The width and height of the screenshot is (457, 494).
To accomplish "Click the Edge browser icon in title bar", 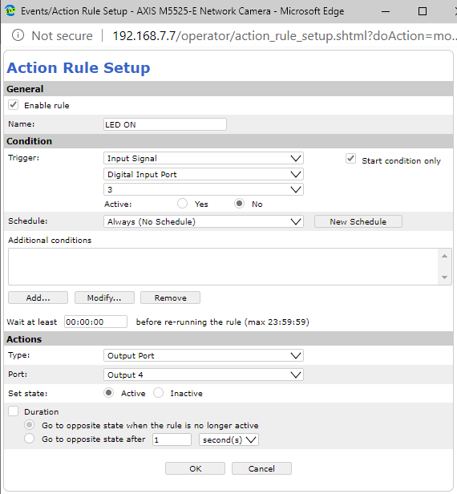I will coord(10,10).
